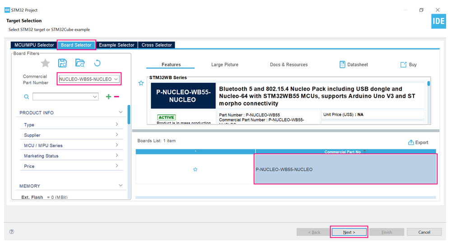Select the P-NUCLEO-WB55-NUCLEO board row
This screenshot has height=244, width=451.
(345, 169)
